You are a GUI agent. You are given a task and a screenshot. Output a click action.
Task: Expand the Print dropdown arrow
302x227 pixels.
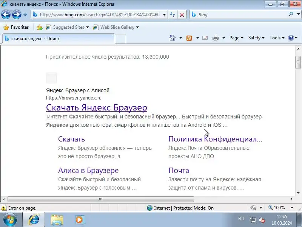[223, 38]
